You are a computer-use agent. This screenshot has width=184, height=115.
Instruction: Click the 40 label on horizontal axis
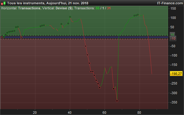click(70, 113)
